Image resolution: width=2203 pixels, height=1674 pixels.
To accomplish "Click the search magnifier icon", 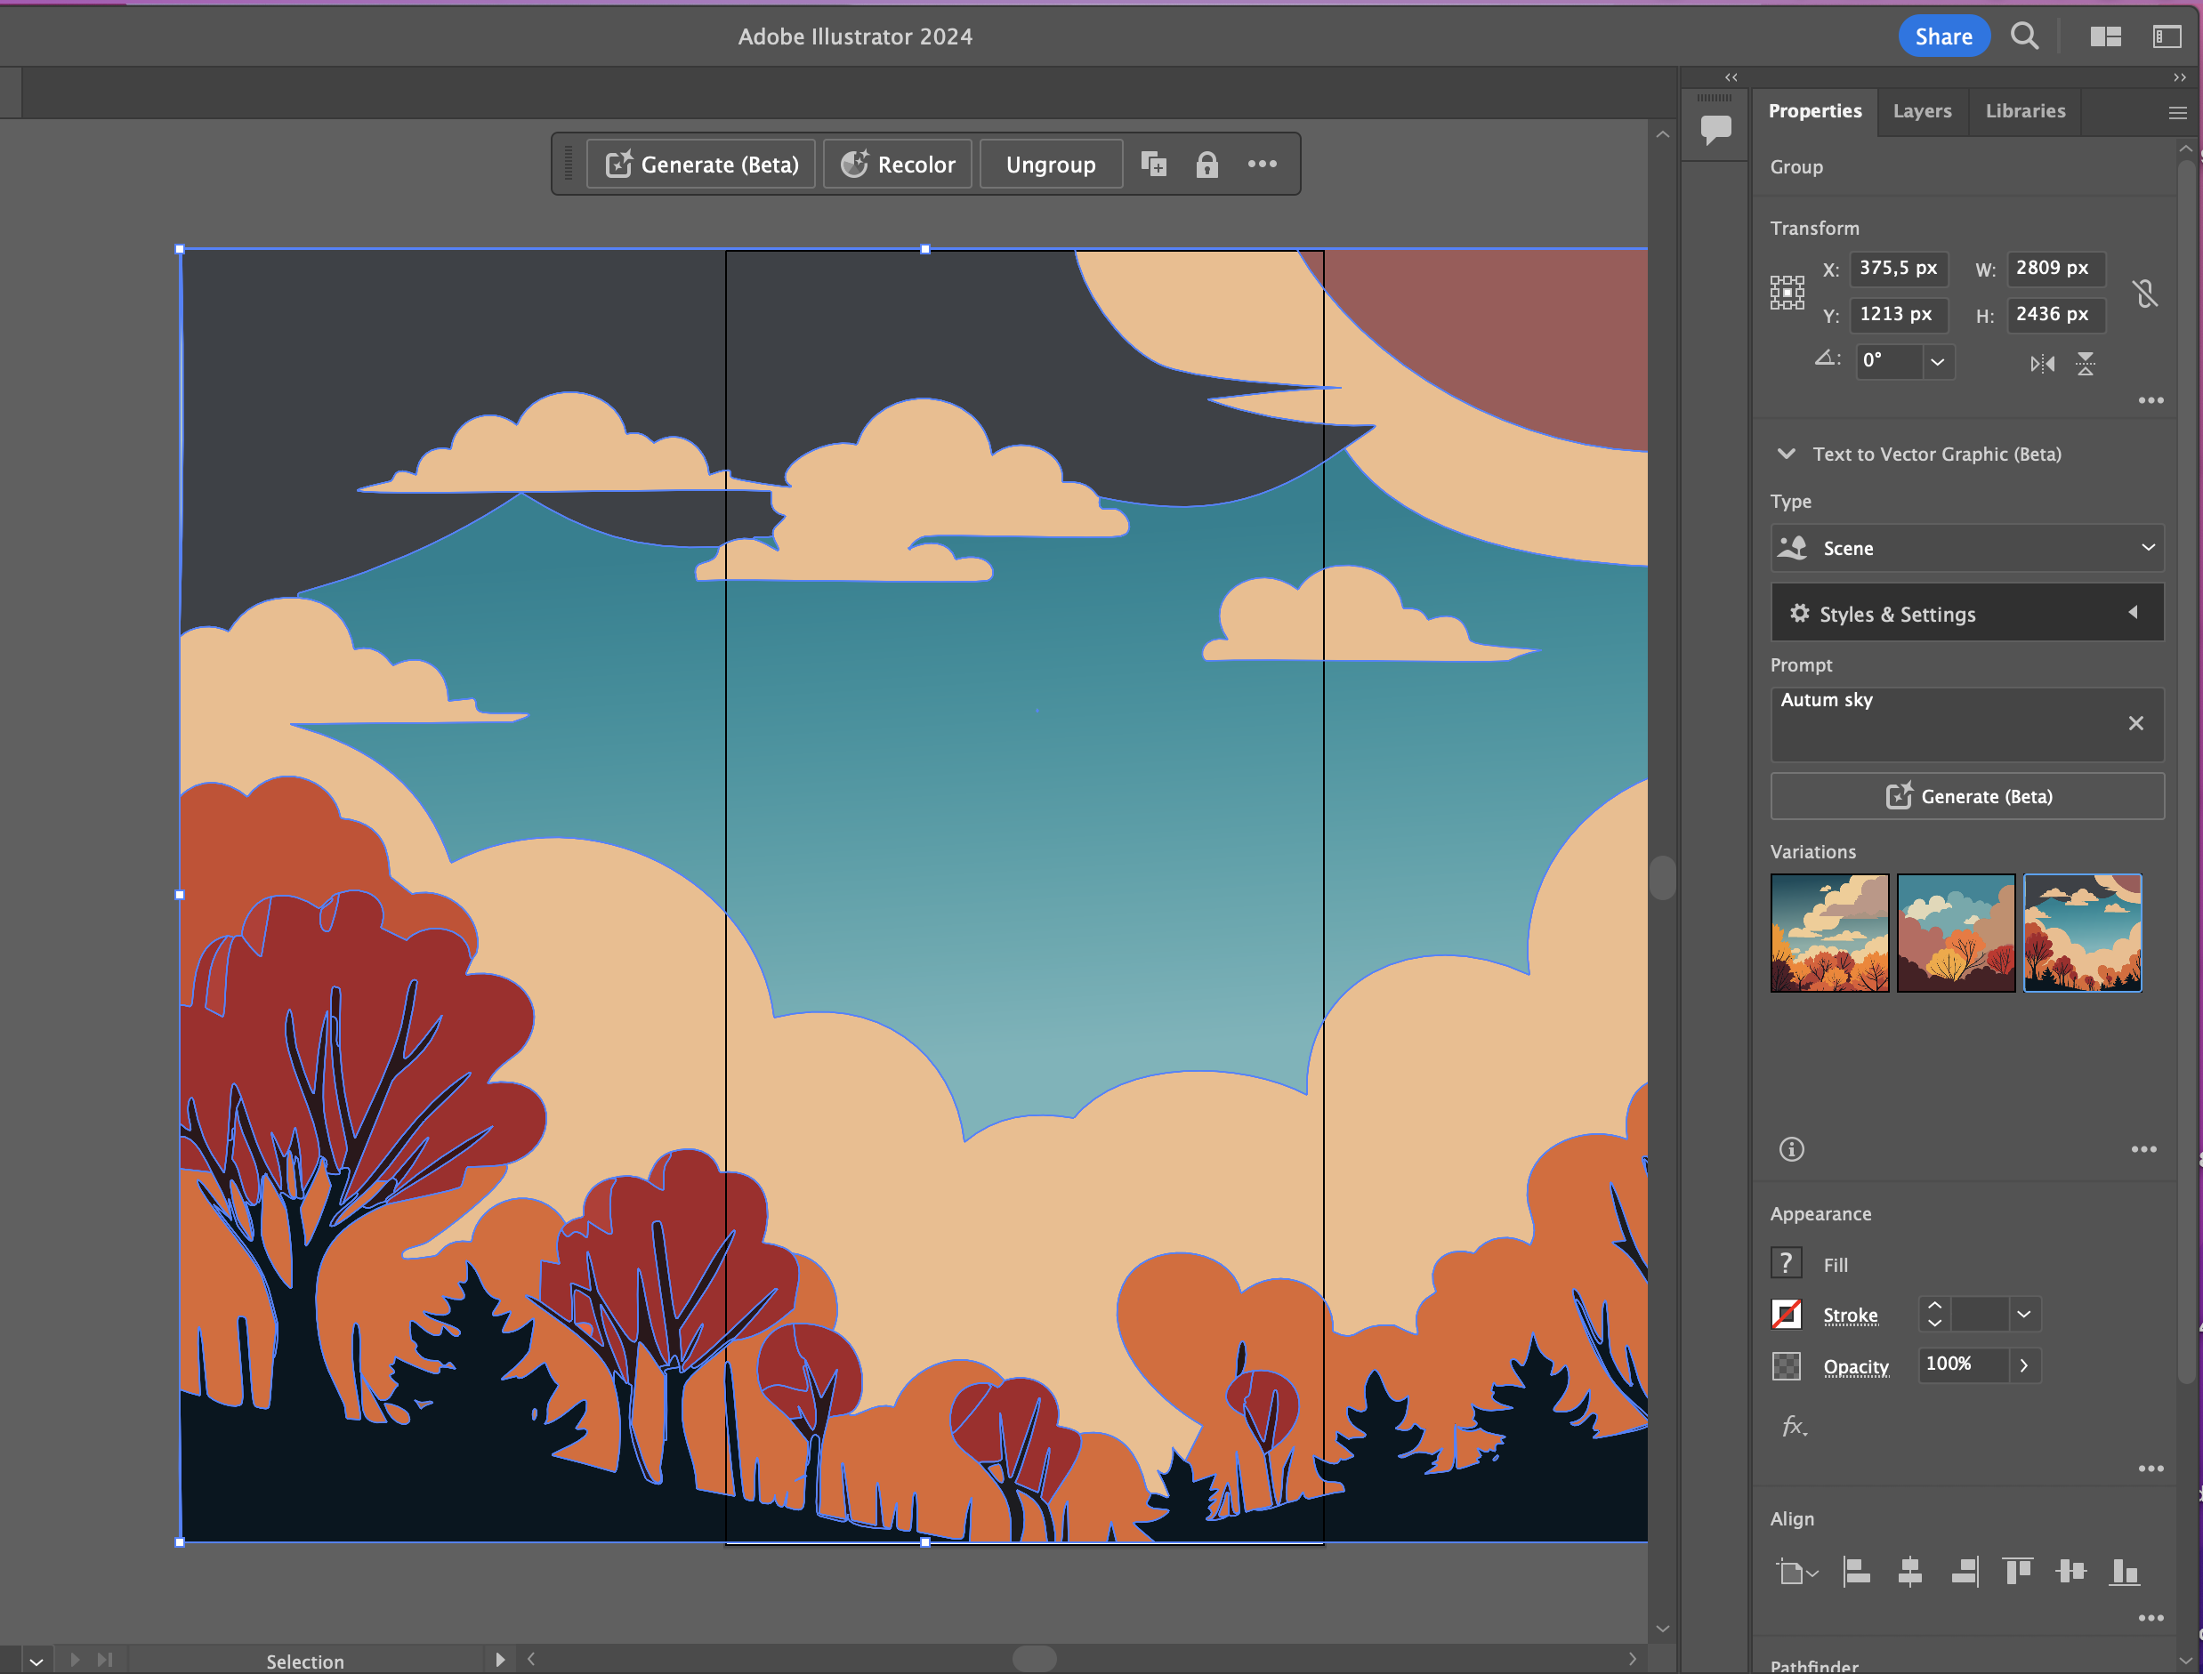I will point(2023,36).
